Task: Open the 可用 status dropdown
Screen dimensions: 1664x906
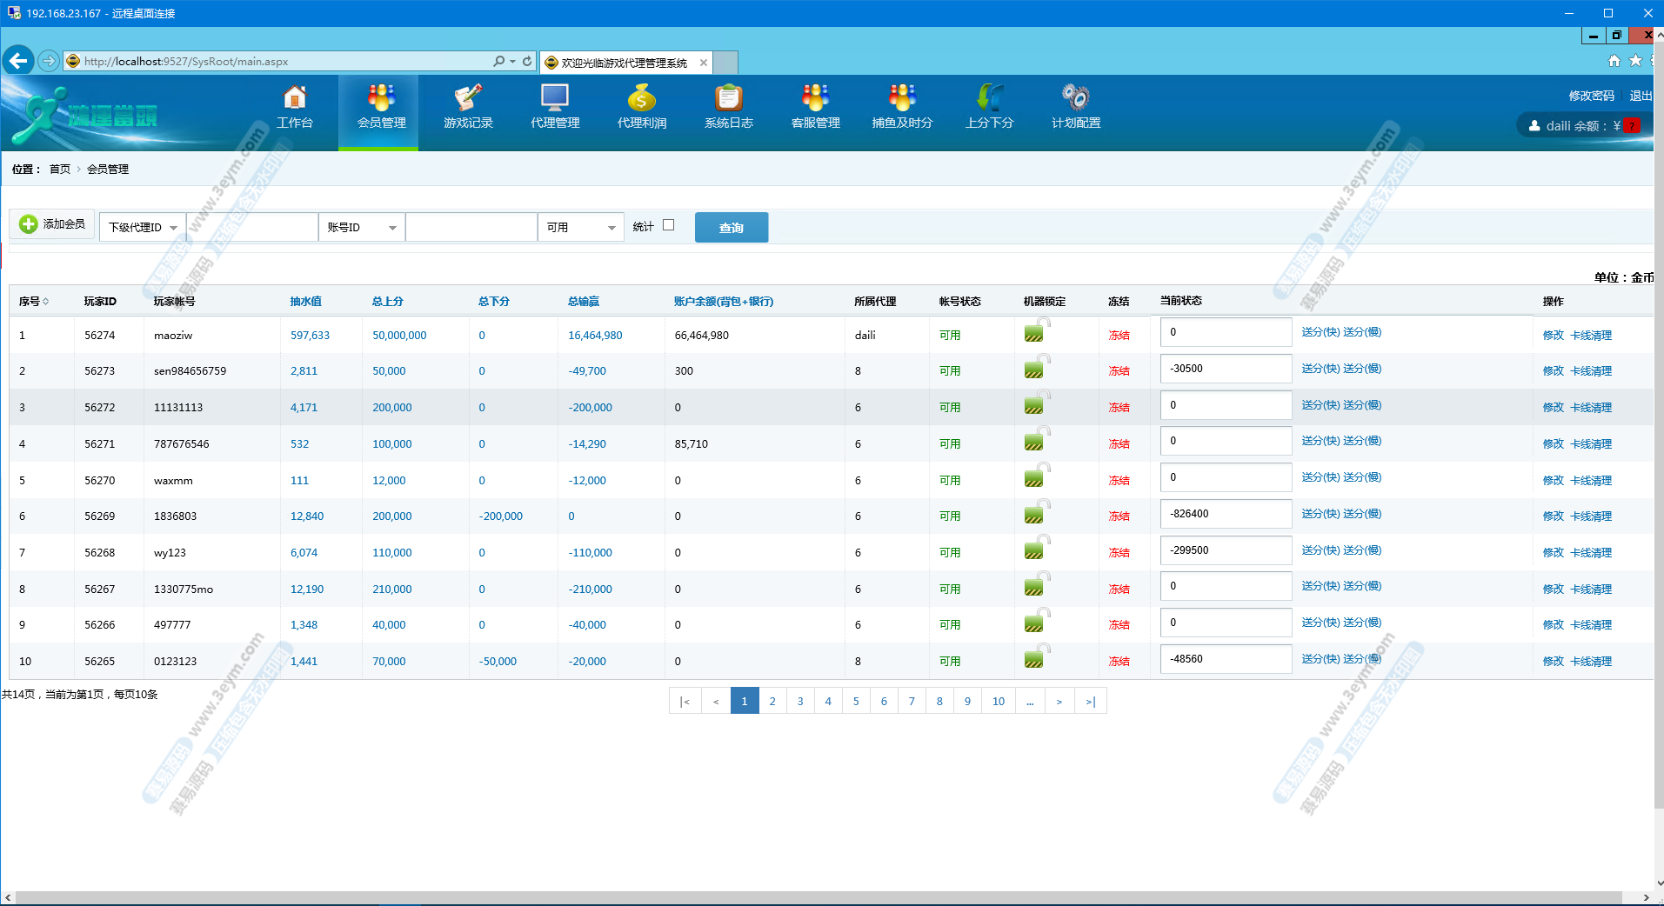Action: pos(580,228)
